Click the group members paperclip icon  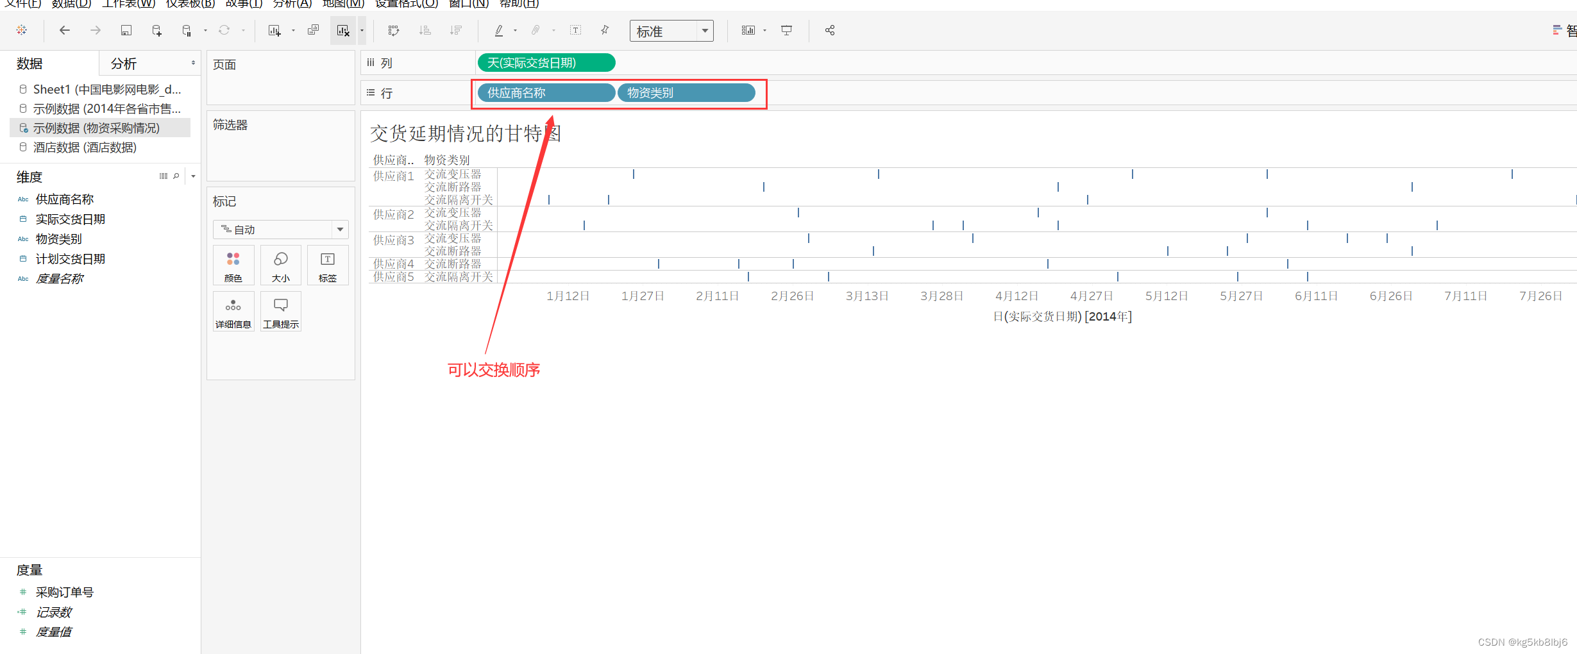536,30
